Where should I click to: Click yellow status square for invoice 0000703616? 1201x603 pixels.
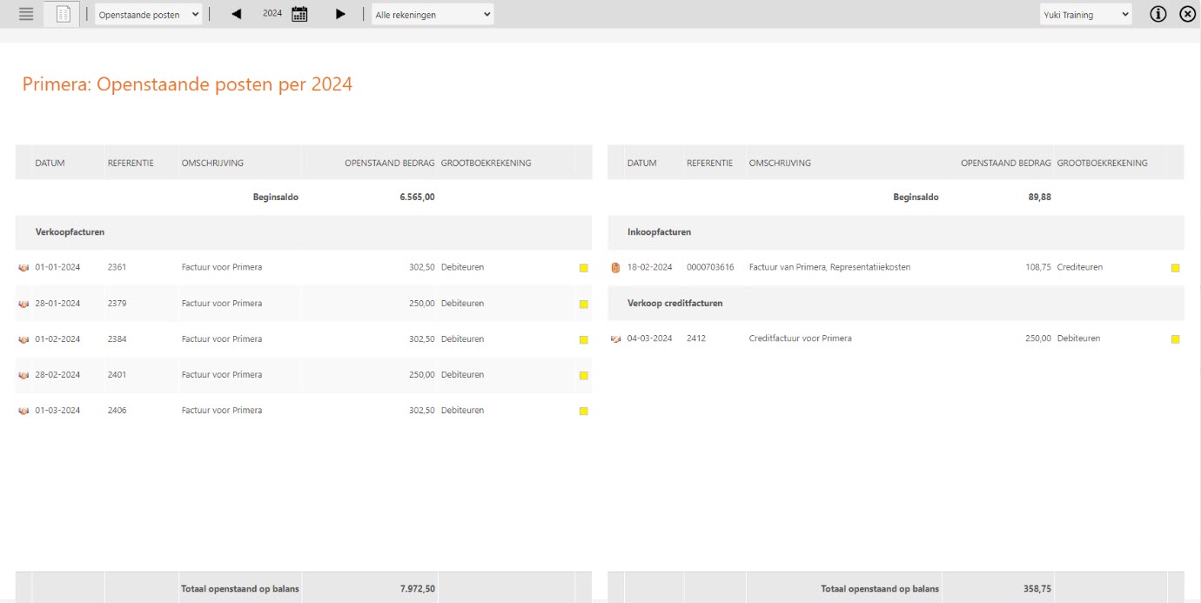[1175, 268]
